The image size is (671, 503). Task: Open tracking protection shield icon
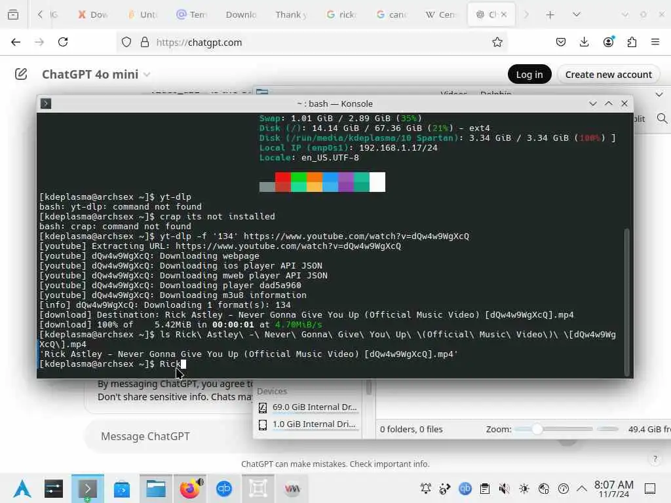coord(126,42)
